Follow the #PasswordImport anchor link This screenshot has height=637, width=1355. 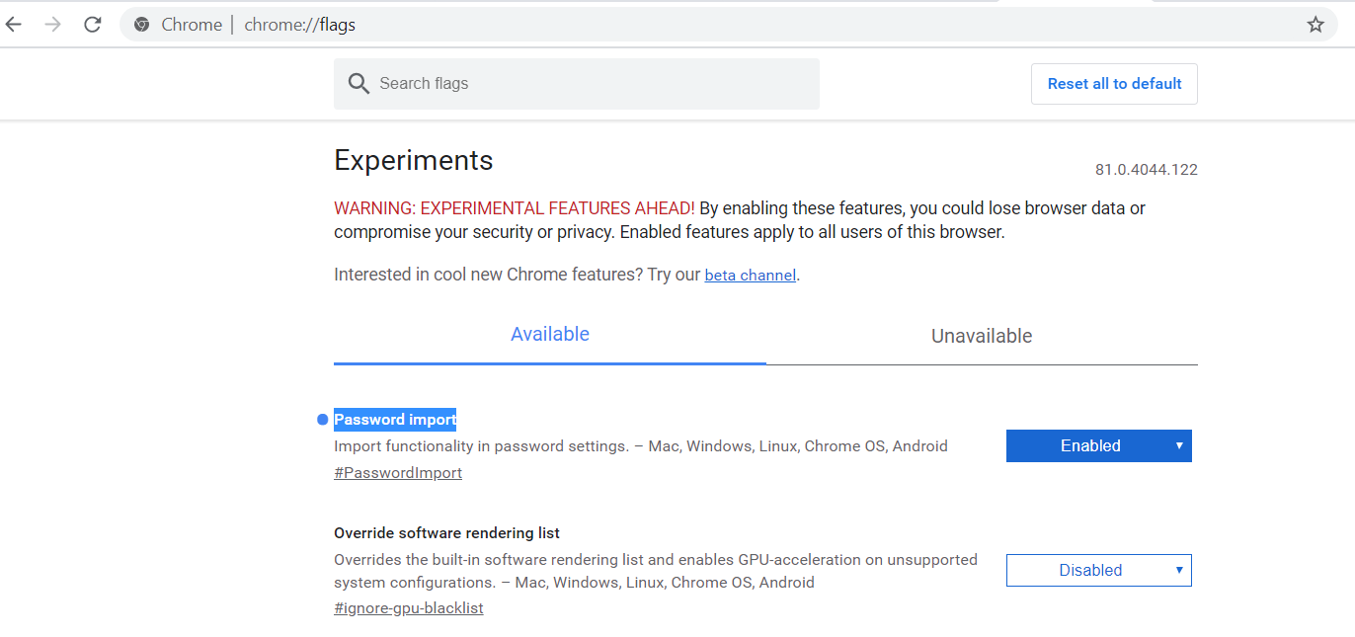click(398, 473)
